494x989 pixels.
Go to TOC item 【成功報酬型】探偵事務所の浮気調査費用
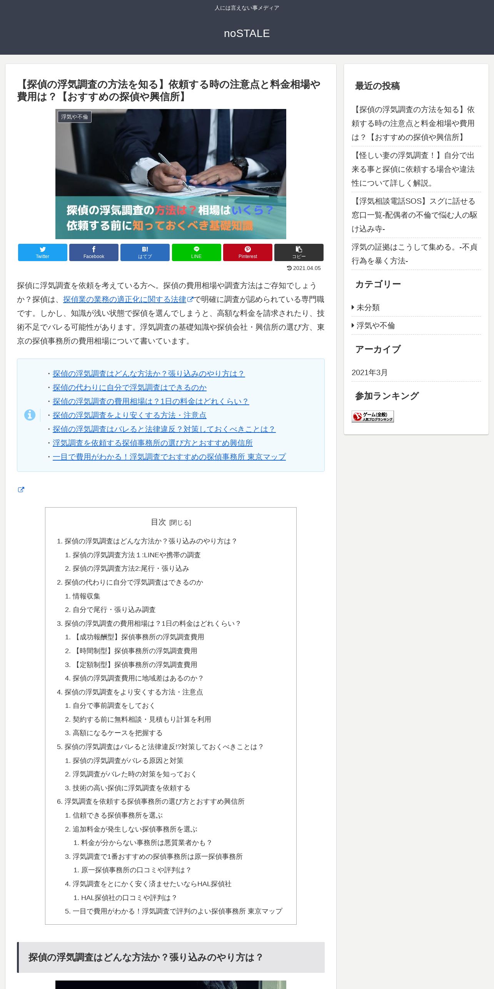coord(139,637)
